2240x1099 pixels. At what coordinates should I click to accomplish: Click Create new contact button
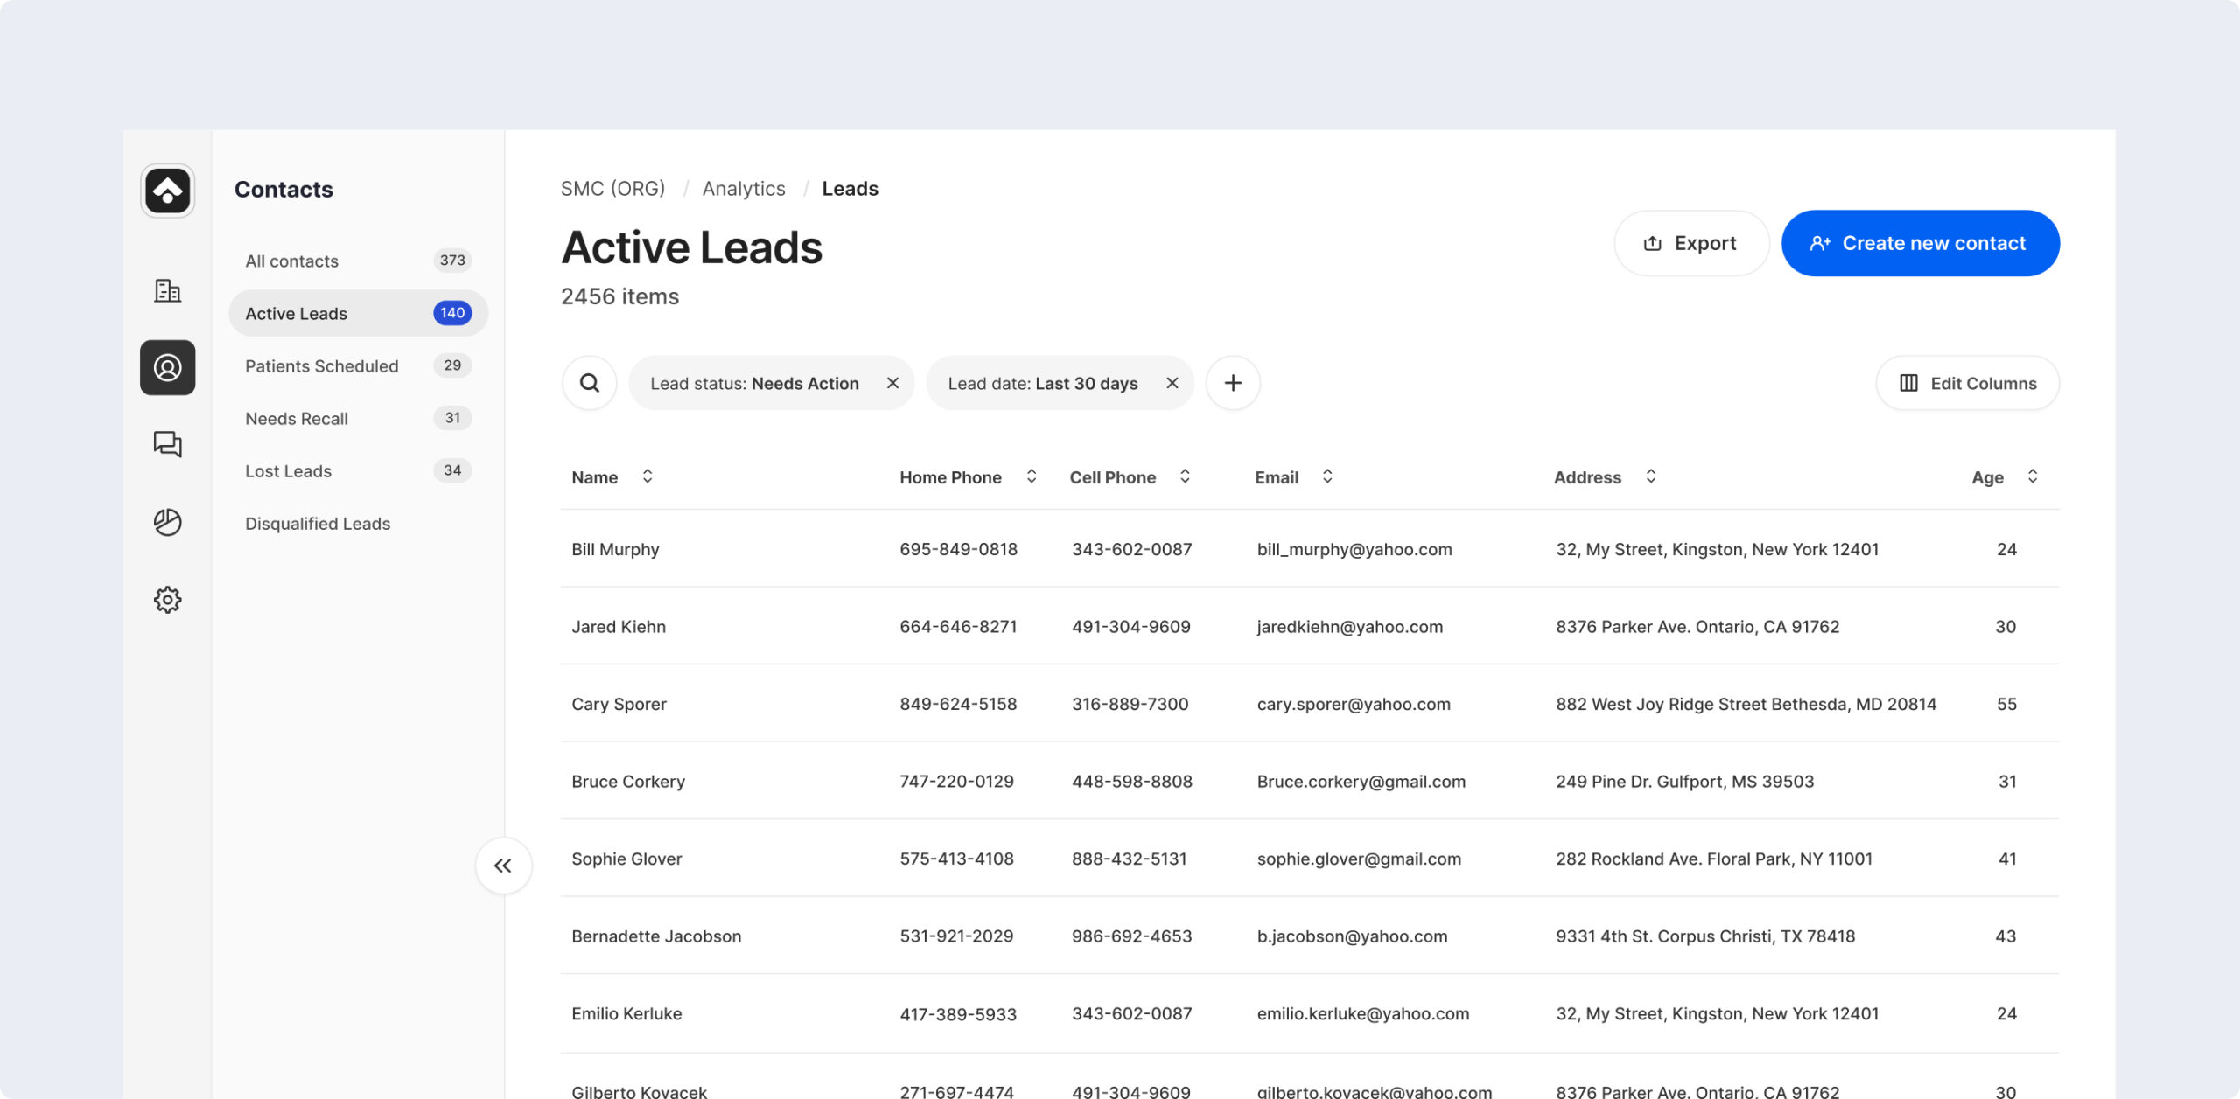tap(1920, 243)
